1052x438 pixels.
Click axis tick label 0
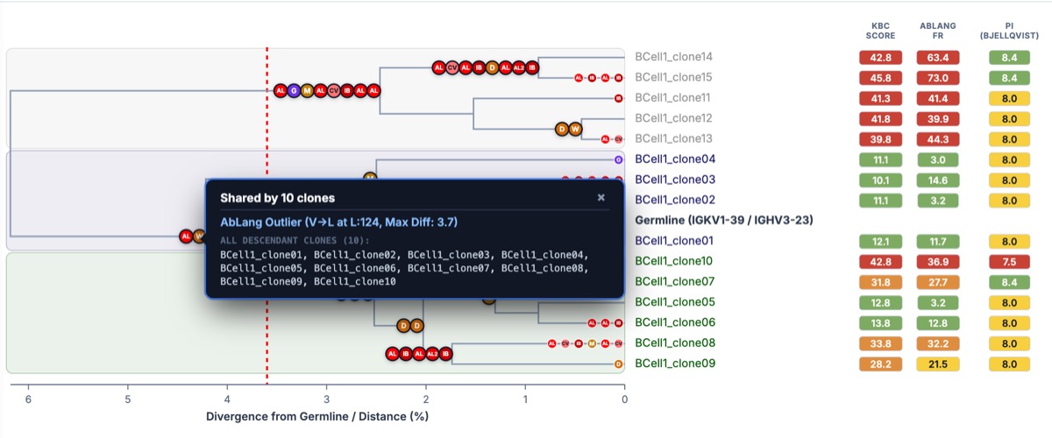coord(624,399)
